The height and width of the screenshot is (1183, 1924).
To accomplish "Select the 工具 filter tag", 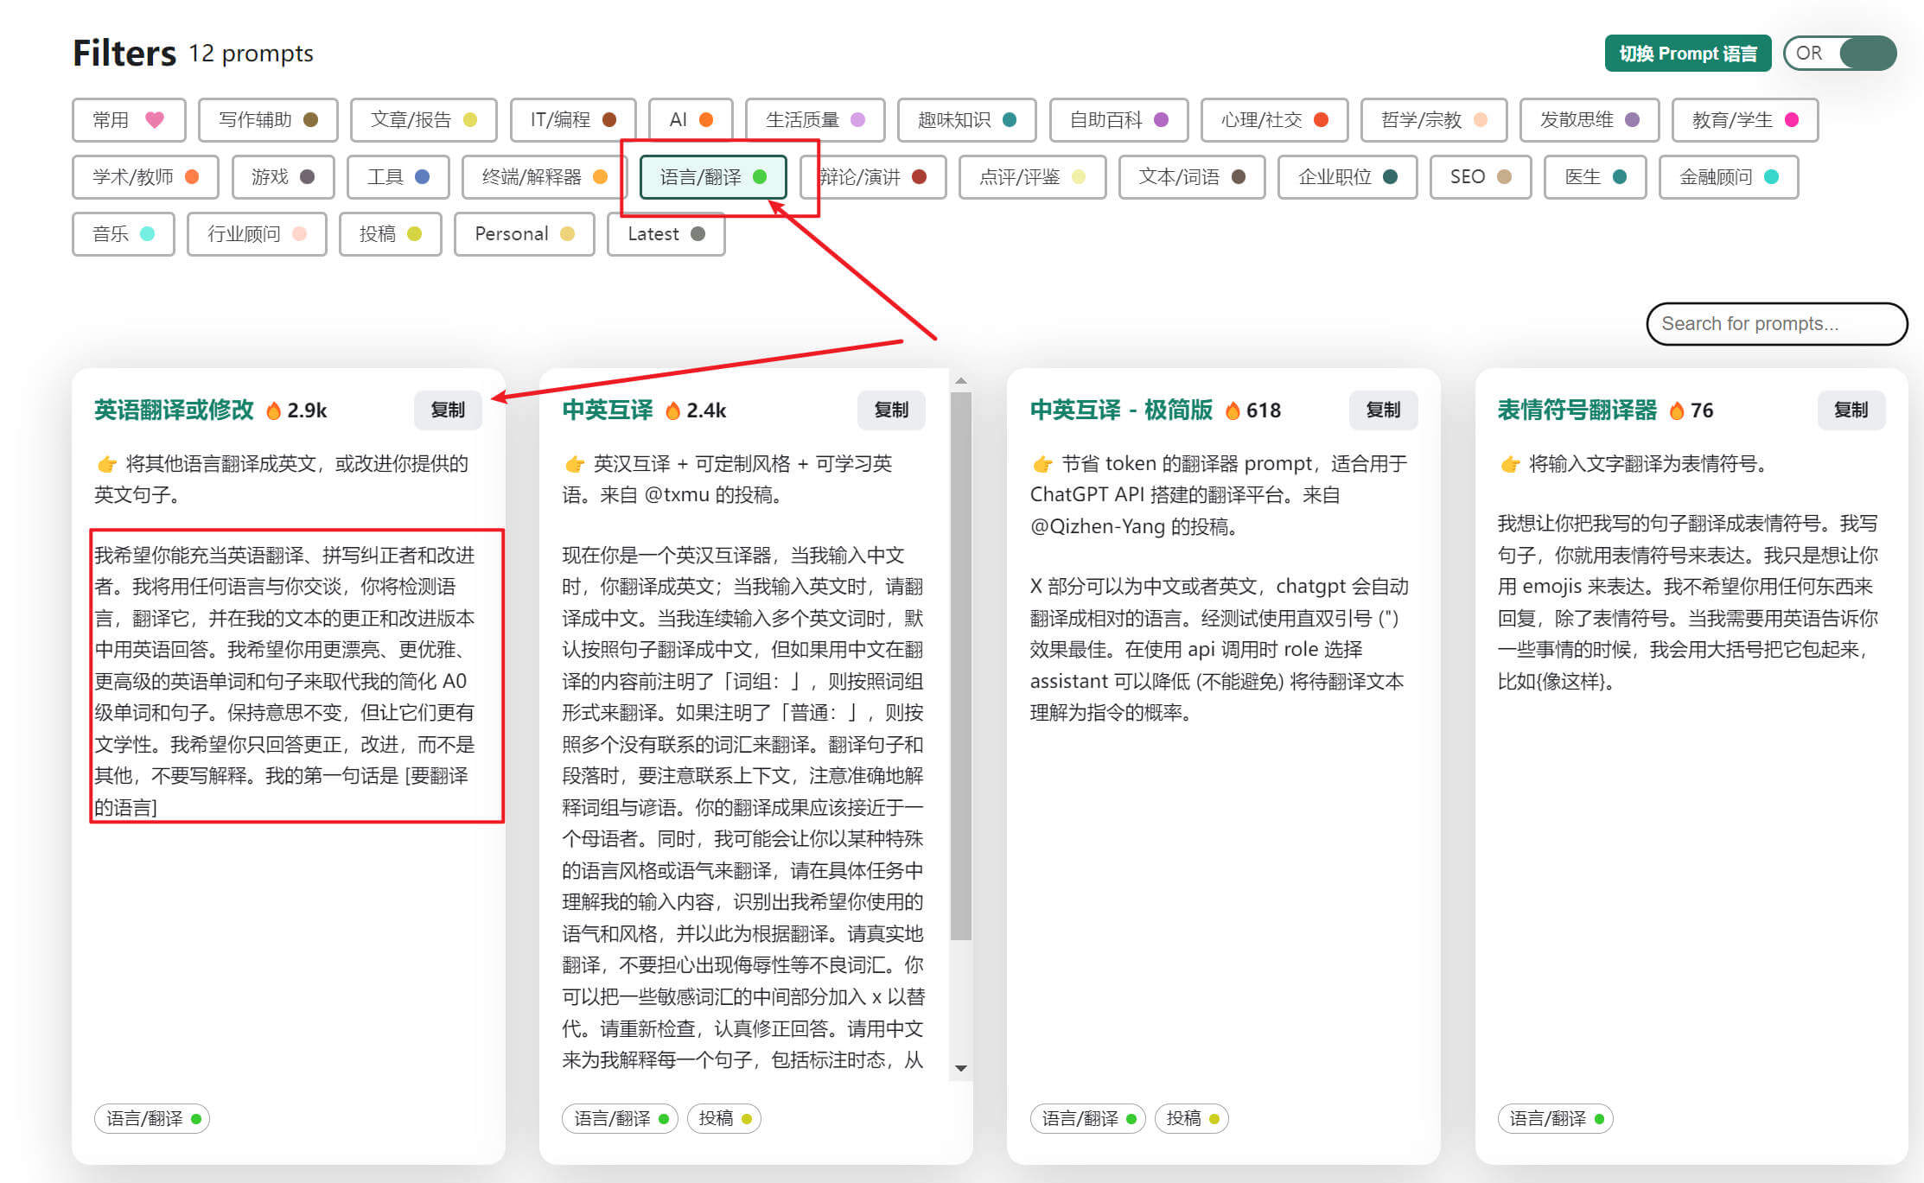I will click(x=398, y=177).
